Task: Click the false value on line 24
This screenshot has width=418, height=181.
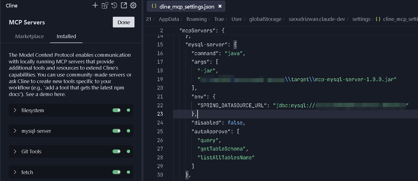Action: coord(235,123)
